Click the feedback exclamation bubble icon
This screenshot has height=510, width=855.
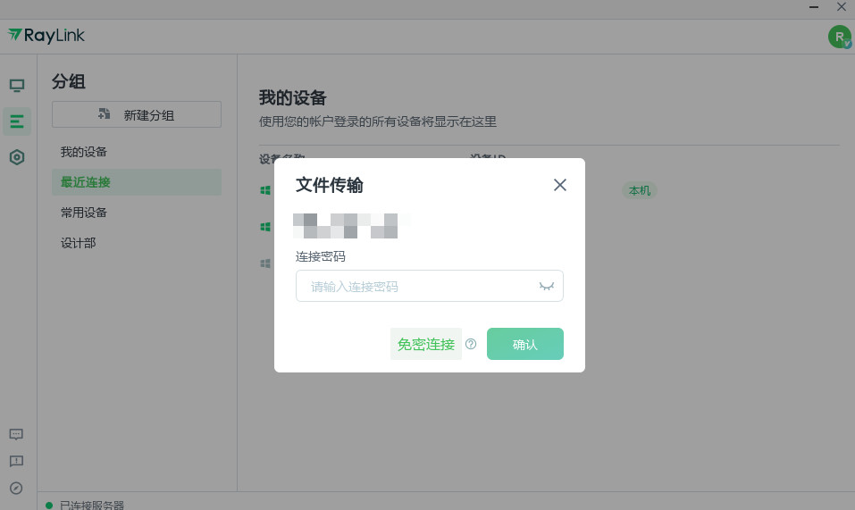16,461
